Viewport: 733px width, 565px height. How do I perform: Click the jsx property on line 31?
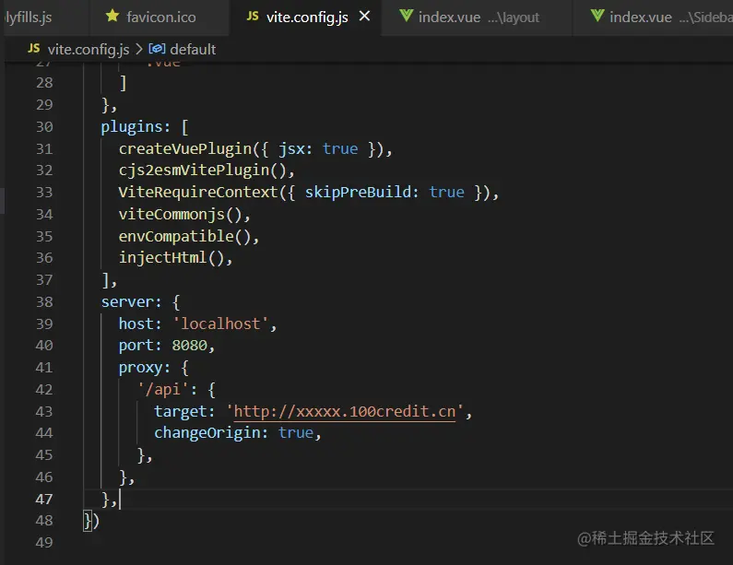coord(291,148)
